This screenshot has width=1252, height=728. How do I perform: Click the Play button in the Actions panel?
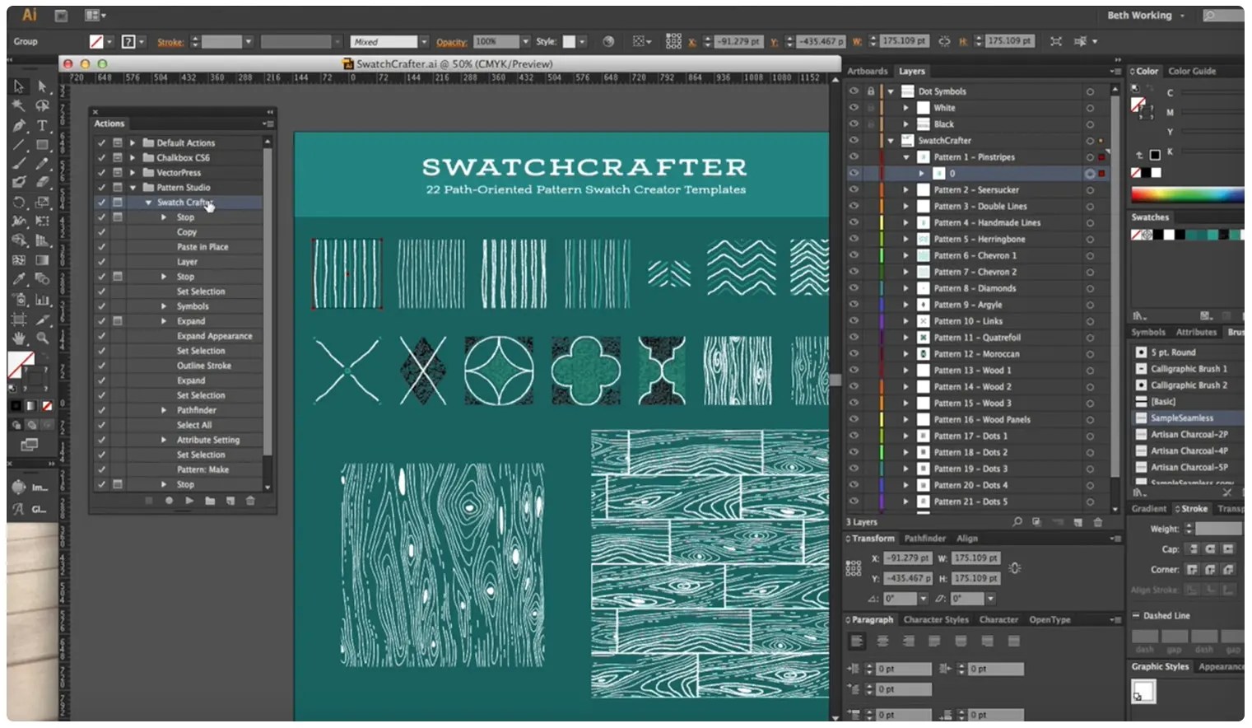click(x=189, y=501)
